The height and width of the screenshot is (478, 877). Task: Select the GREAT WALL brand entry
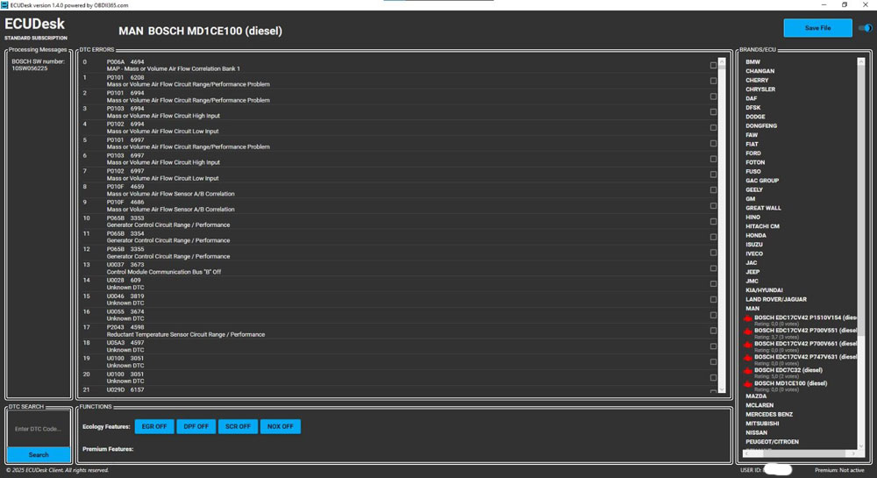(763, 208)
